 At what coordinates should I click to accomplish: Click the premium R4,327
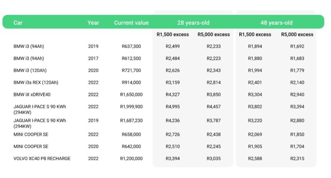pos(173,95)
